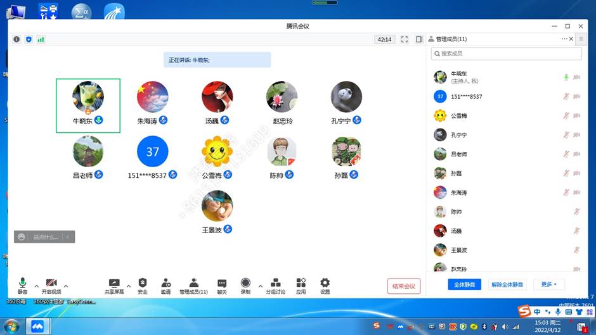
Task: Click the Share Screen (共享屏幕) icon
Action: coord(114,283)
